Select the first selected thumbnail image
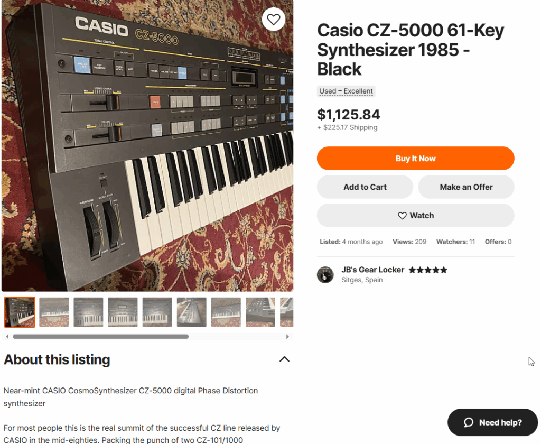541x444 pixels. click(x=20, y=312)
